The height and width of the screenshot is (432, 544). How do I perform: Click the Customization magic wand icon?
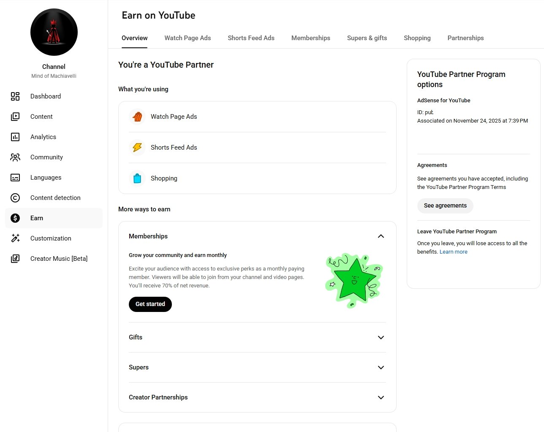[15, 238]
